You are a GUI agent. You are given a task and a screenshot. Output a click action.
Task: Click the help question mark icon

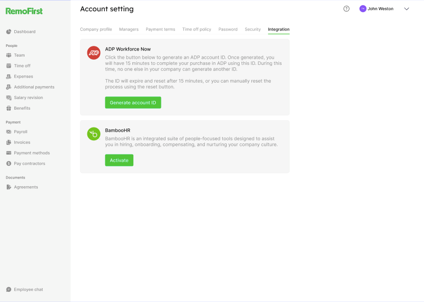[346, 9]
